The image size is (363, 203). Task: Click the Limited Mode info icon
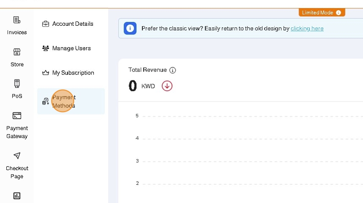(x=339, y=13)
